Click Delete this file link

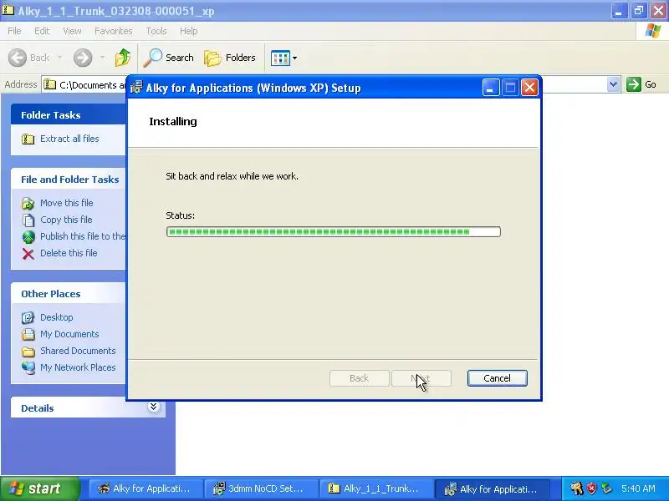click(x=69, y=253)
